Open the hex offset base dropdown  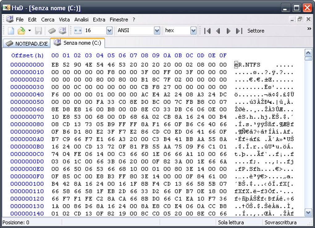click(193, 31)
